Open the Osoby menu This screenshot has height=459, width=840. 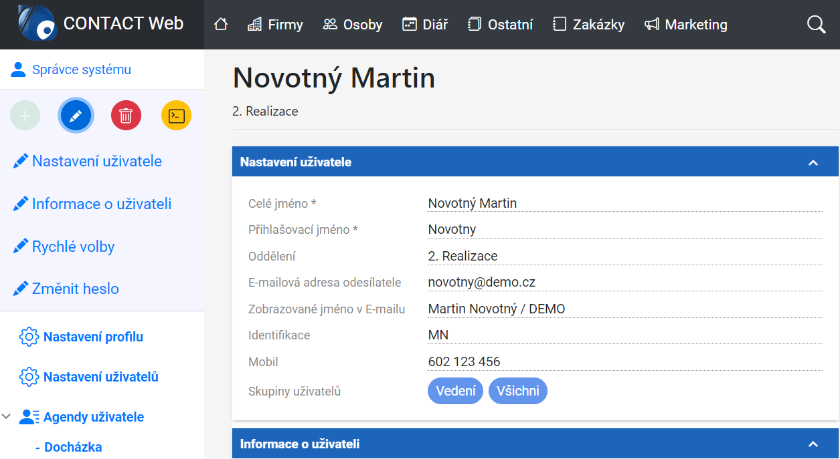pos(353,25)
